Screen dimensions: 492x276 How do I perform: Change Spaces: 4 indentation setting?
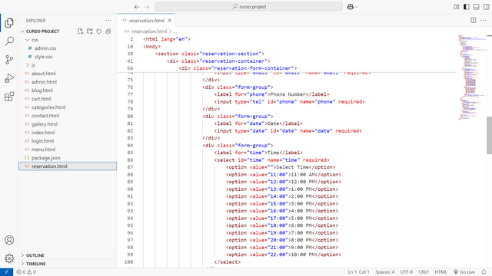point(384,272)
